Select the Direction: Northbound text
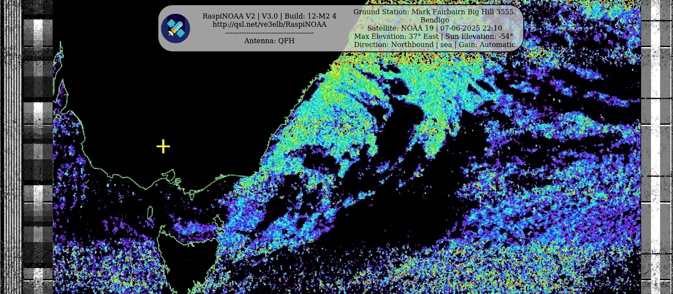 [x=394, y=44]
